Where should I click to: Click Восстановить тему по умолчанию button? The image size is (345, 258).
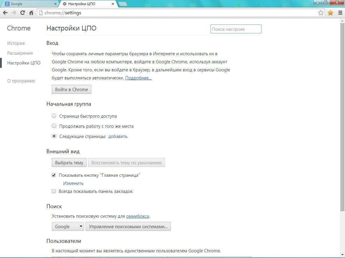pos(126,162)
